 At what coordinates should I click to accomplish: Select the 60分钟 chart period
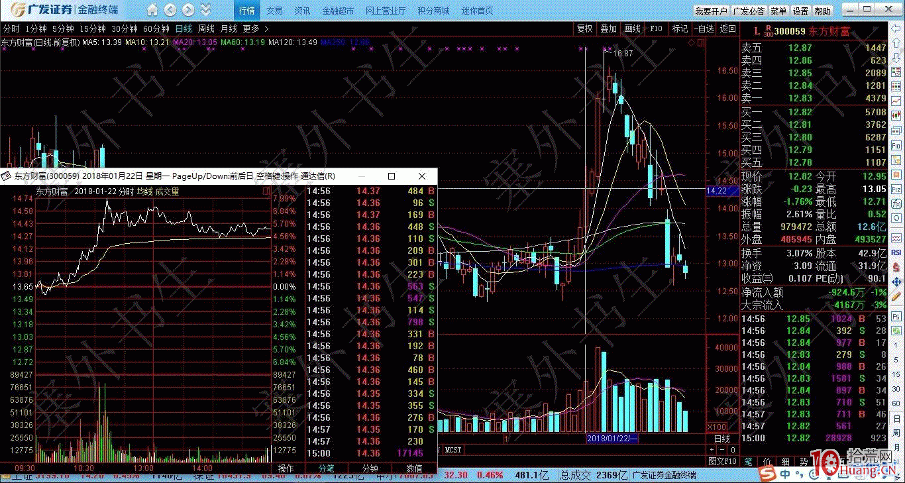pos(156,28)
